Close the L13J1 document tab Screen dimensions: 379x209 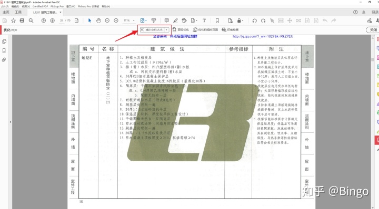tap(61, 12)
